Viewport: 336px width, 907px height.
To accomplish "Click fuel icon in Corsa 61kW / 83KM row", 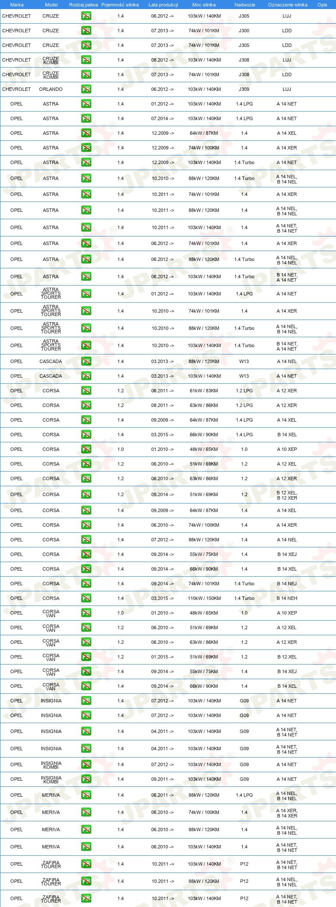I will coord(86,391).
